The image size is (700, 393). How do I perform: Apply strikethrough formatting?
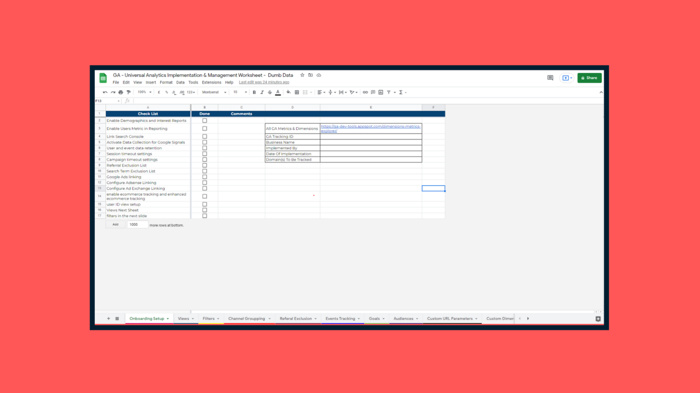[x=270, y=92]
